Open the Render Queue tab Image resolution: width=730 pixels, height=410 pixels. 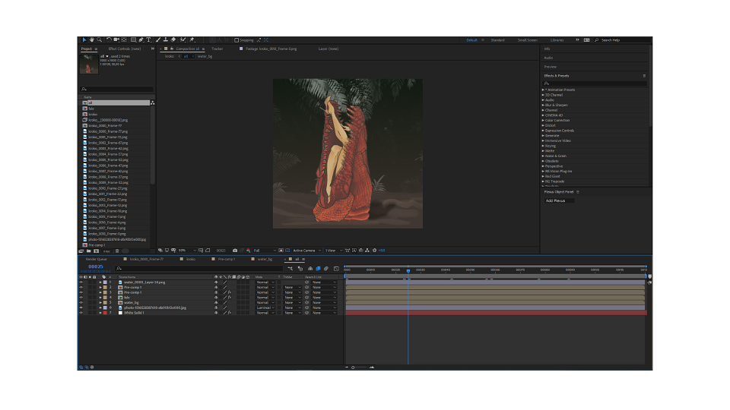[x=97, y=259]
